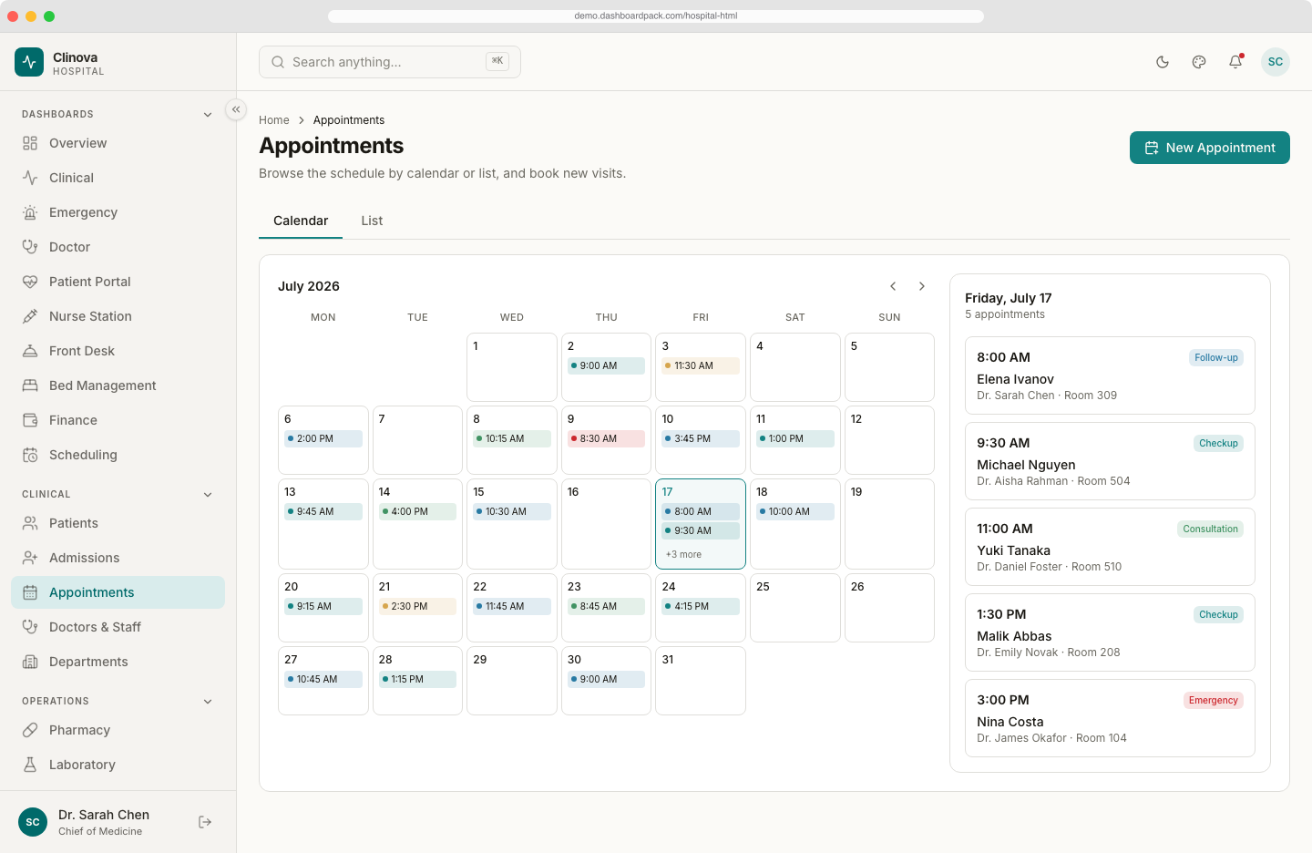Click the Consultation tag on Yuki Tanaka
Viewport: 1312px width, 853px height.
coord(1210,529)
